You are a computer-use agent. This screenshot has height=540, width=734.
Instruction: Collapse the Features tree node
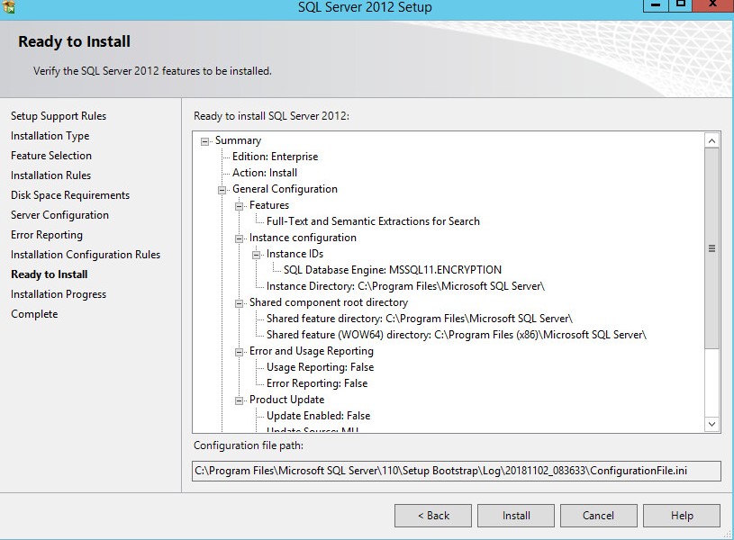240,206
